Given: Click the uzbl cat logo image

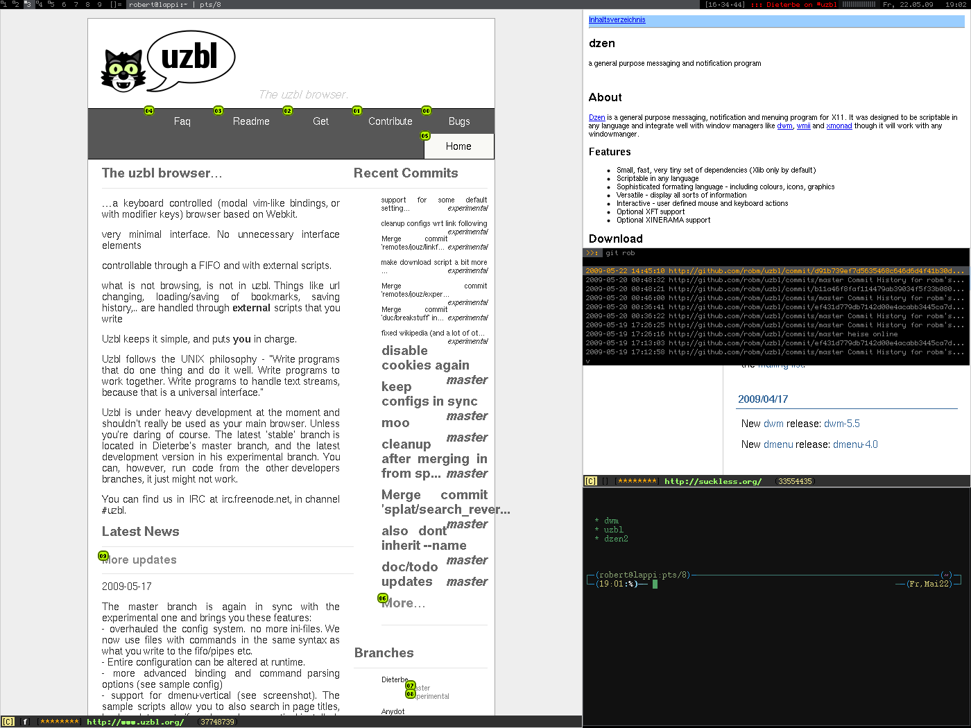Looking at the screenshot, I should tap(123, 70).
